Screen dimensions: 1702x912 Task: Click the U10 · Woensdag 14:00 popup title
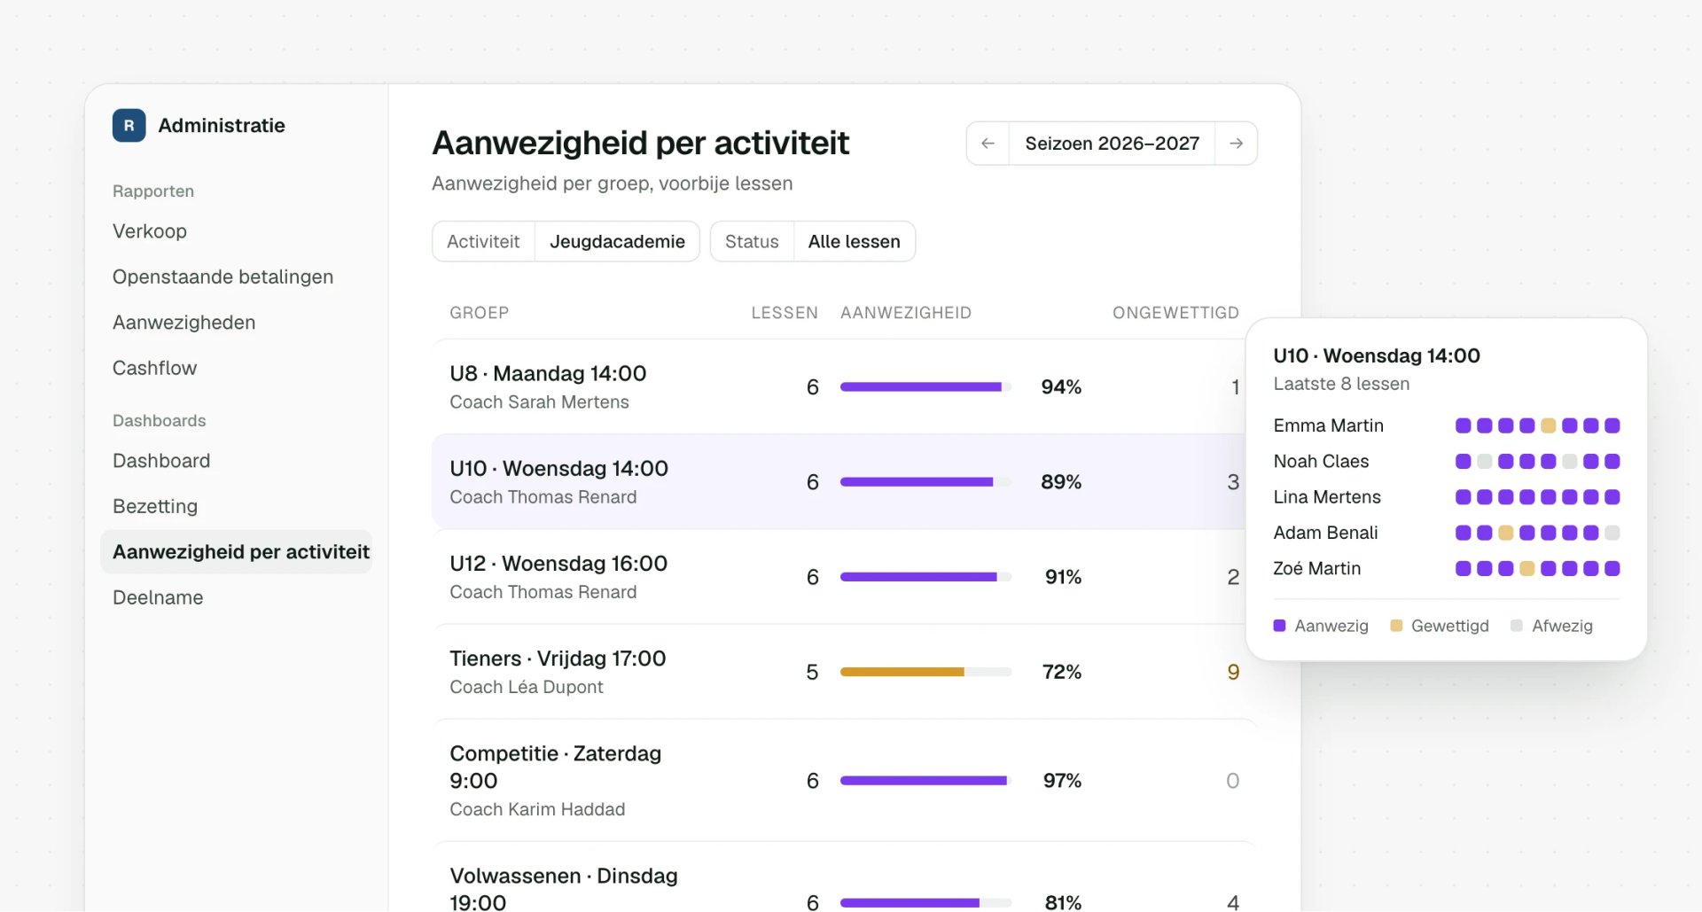[1377, 356]
